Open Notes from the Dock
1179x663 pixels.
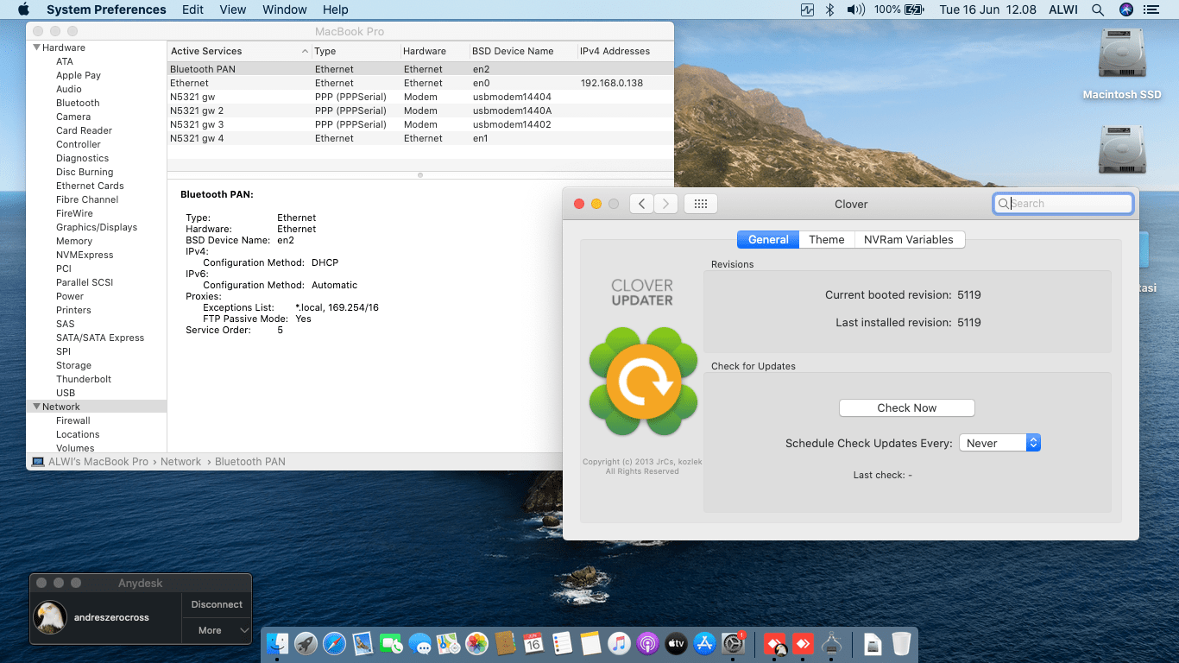click(590, 643)
